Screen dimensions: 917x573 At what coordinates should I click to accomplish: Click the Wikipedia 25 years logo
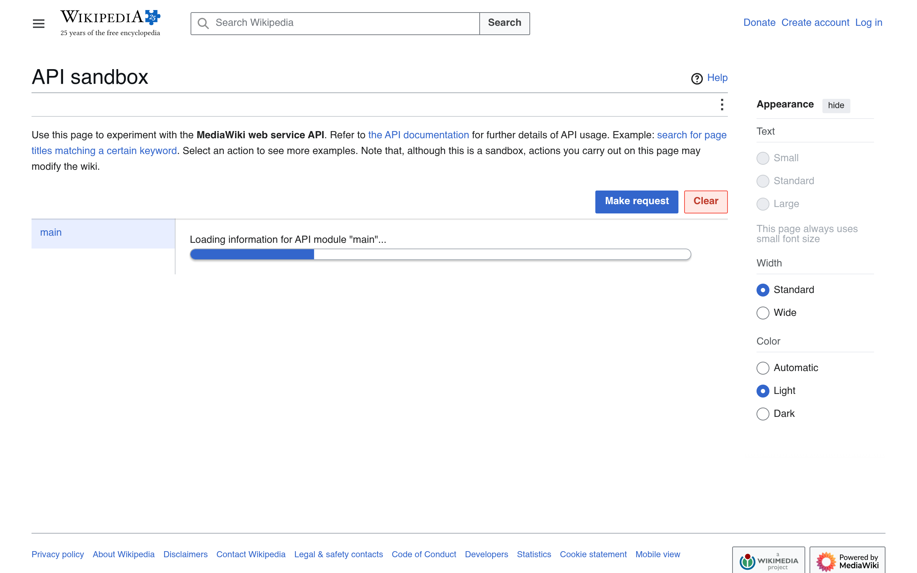[x=110, y=23]
